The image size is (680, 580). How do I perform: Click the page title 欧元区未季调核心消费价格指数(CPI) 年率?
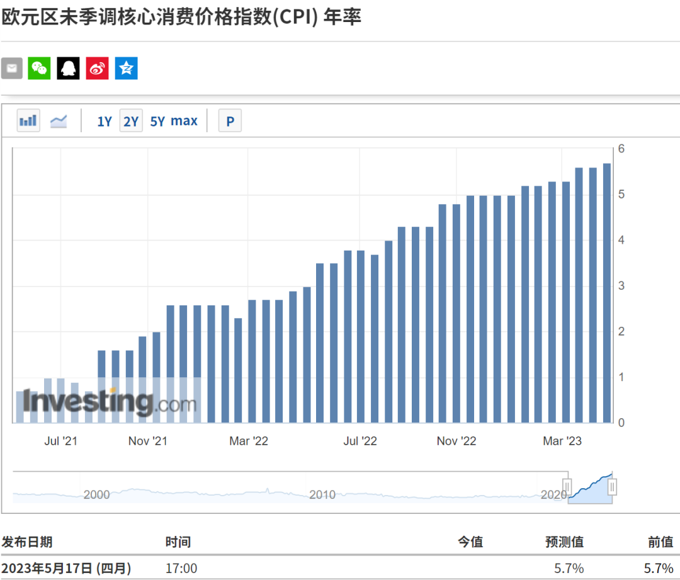coord(181,17)
